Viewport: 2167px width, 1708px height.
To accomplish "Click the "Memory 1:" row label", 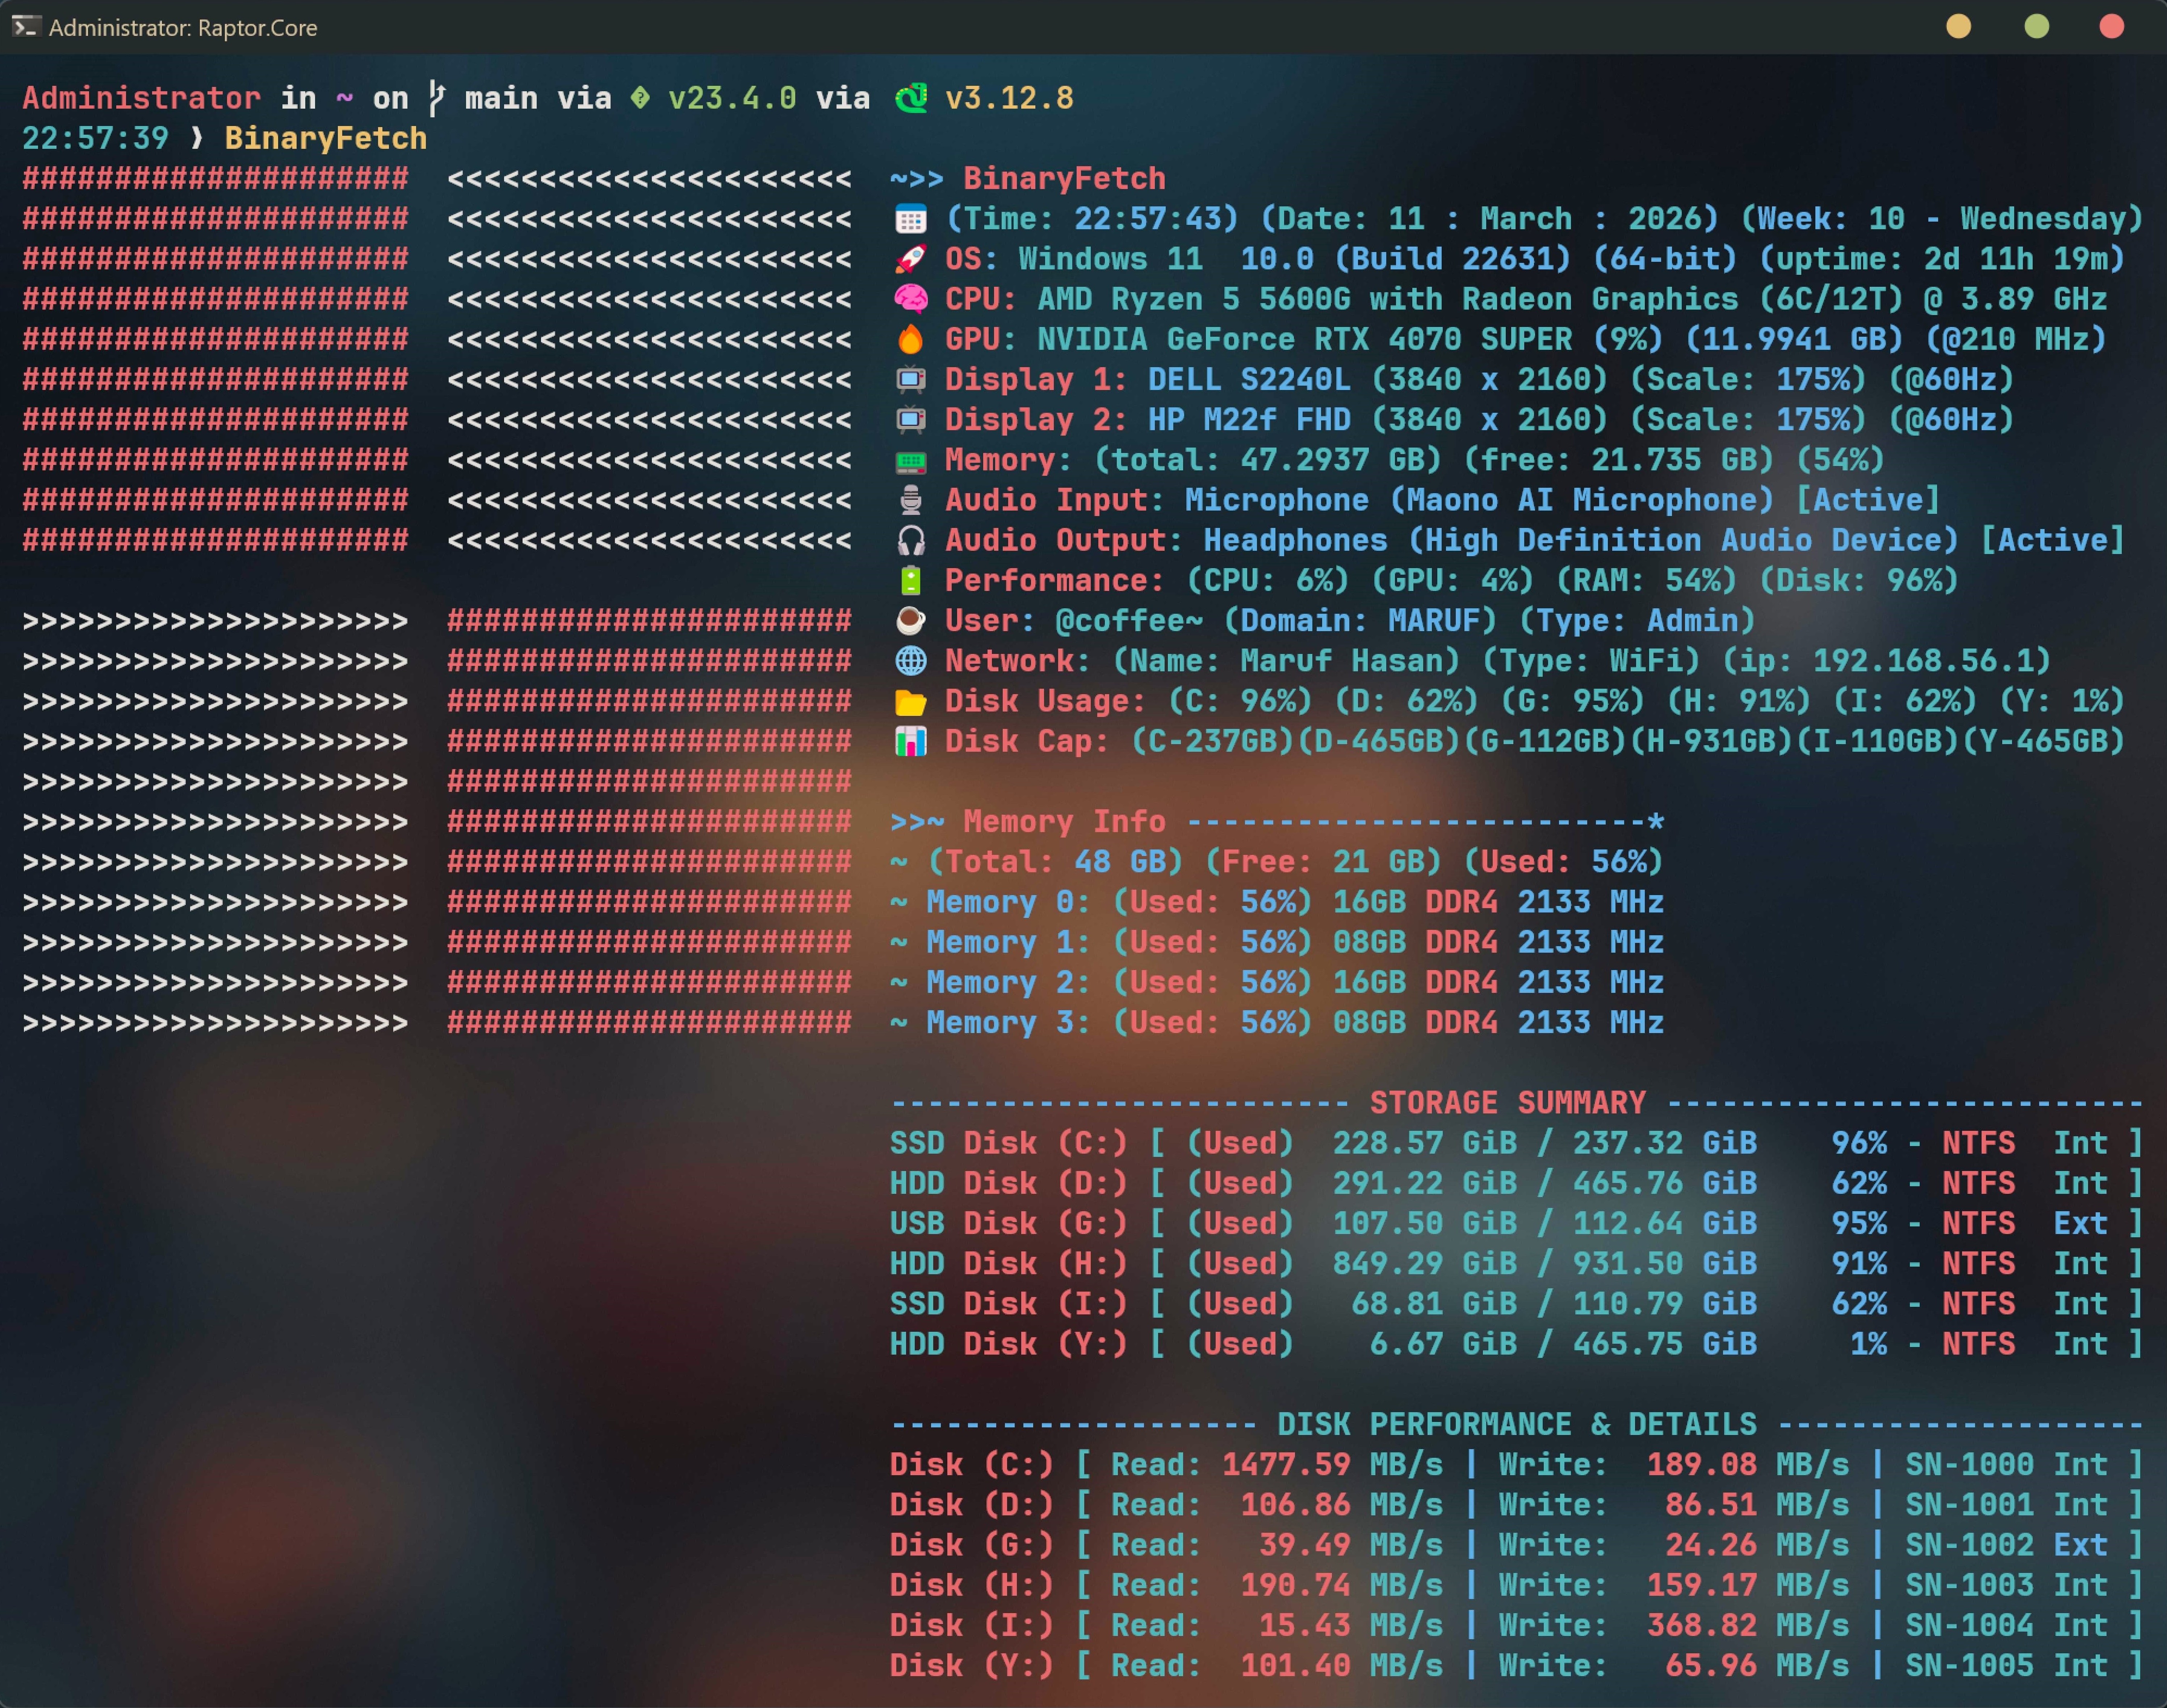I will (1009, 942).
